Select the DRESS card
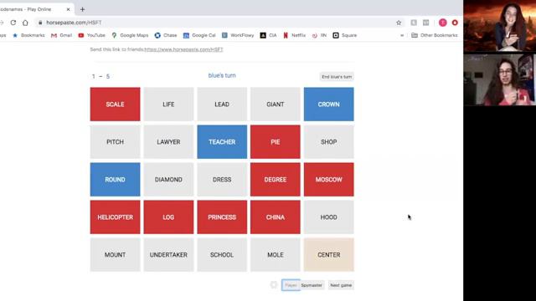Viewport: 536px width, 301px height. point(222,180)
